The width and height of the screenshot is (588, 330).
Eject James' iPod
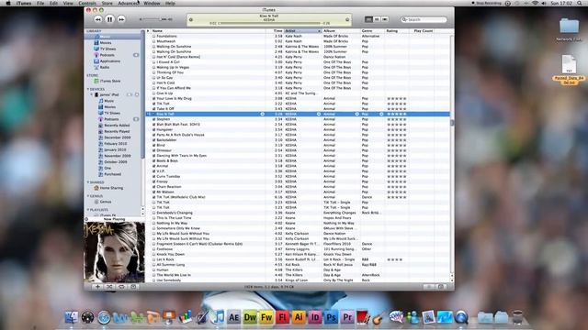point(137,94)
